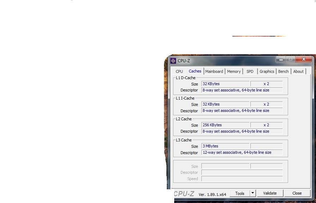This screenshot has width=316, height=203.
Task: Expand the Tools dropdown arrow
Action: pyautogui.click(x=253, y=194)
